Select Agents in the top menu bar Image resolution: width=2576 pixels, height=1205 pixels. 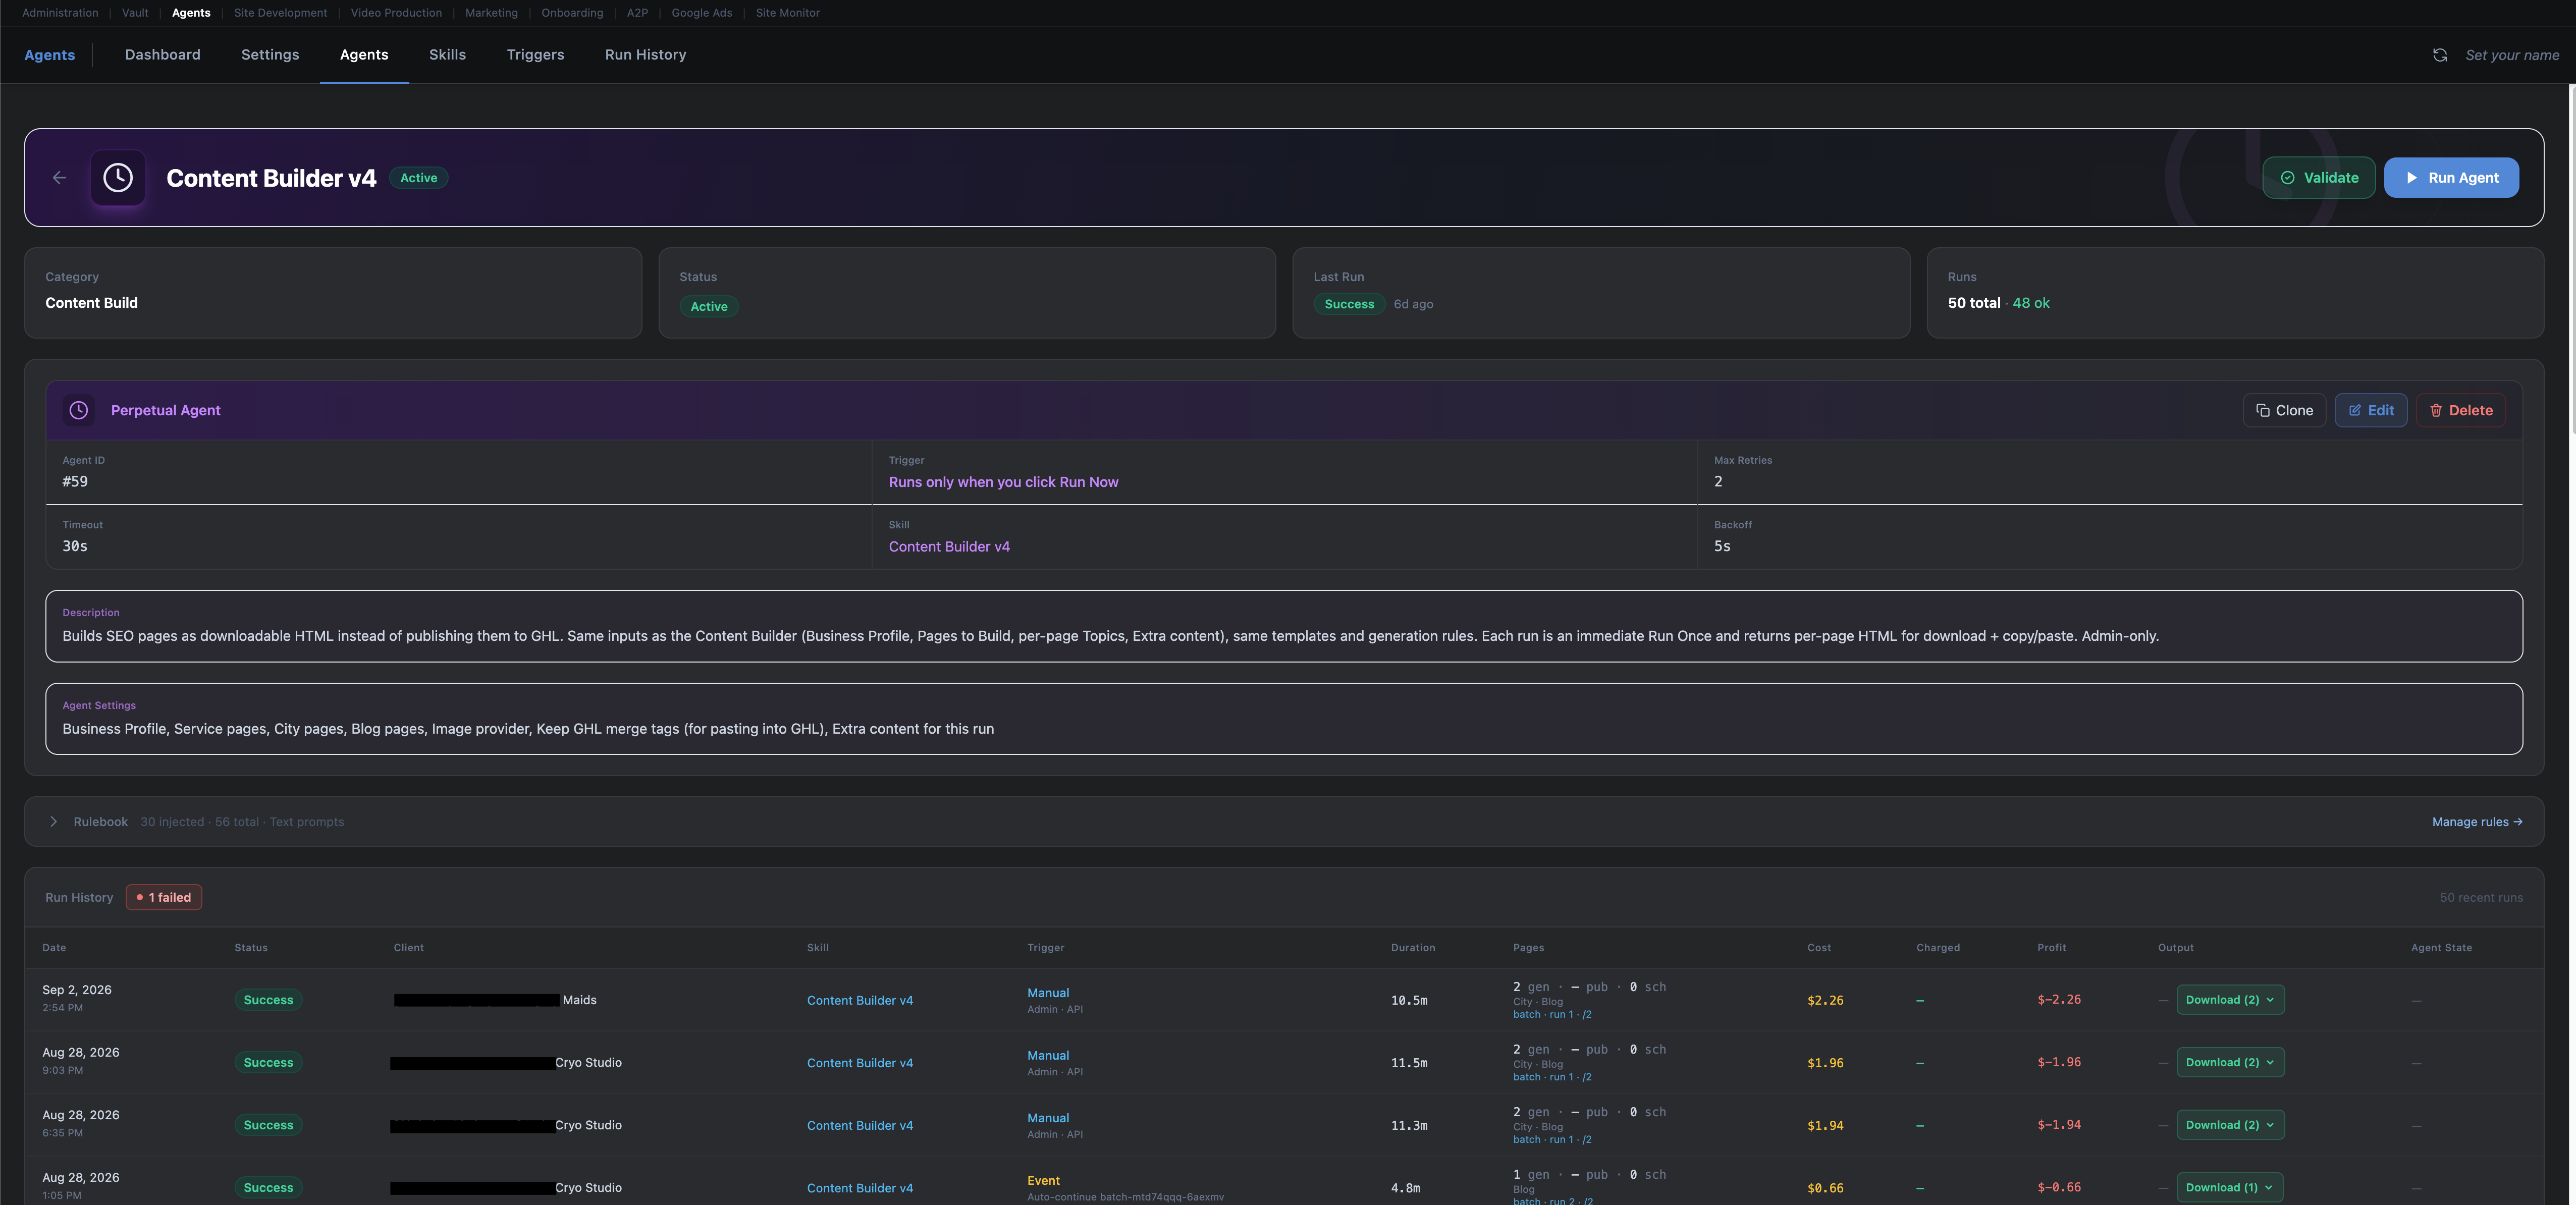(191, 13)
